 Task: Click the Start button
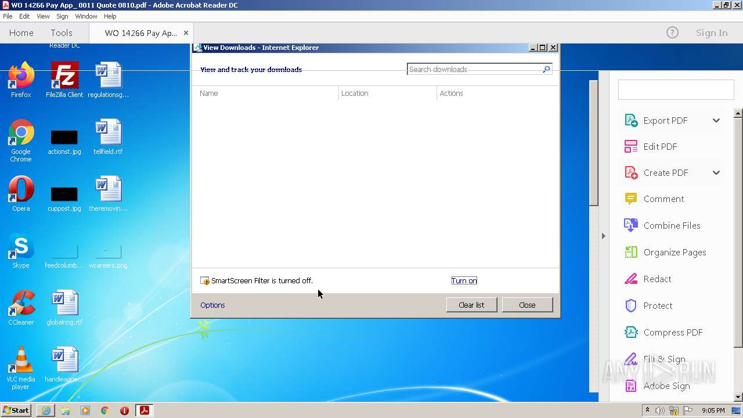[x=16, y=410]
